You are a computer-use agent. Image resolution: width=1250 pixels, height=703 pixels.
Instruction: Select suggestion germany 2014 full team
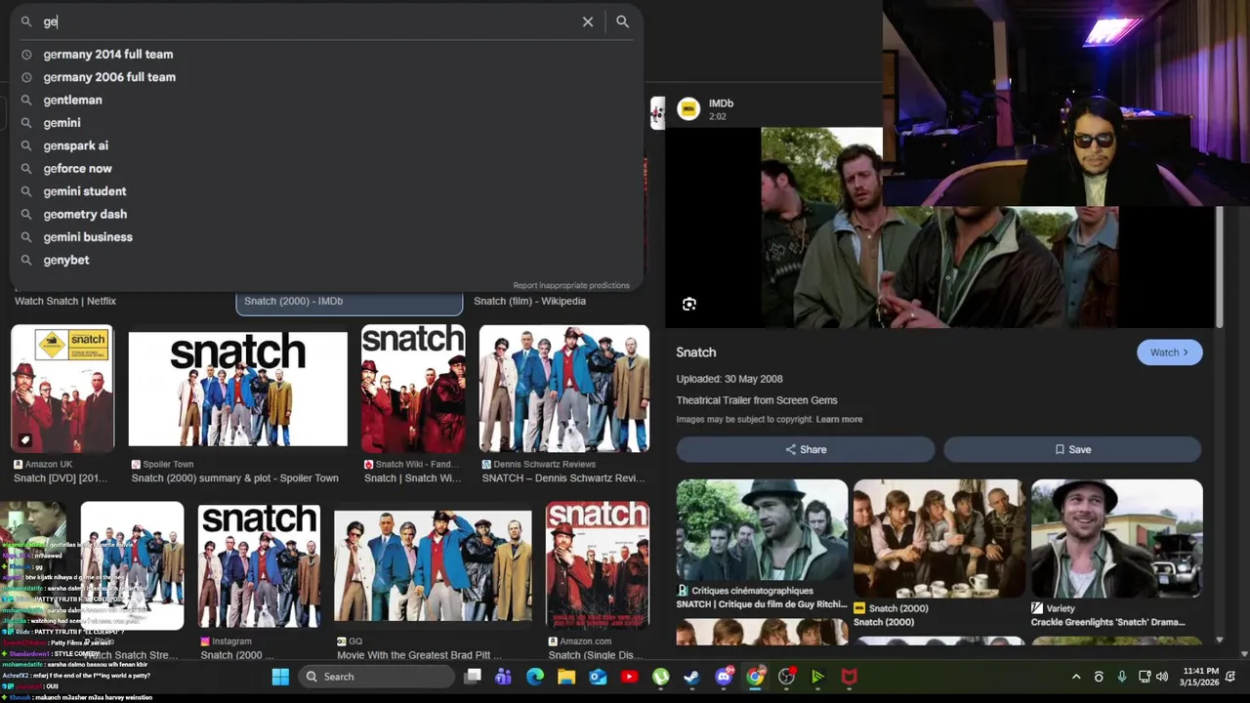tap(108, 55)
